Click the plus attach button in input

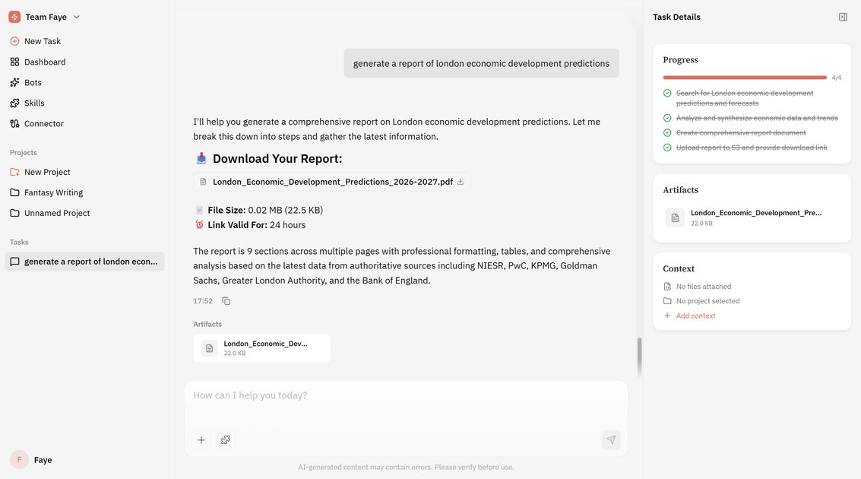pos(201,439)
